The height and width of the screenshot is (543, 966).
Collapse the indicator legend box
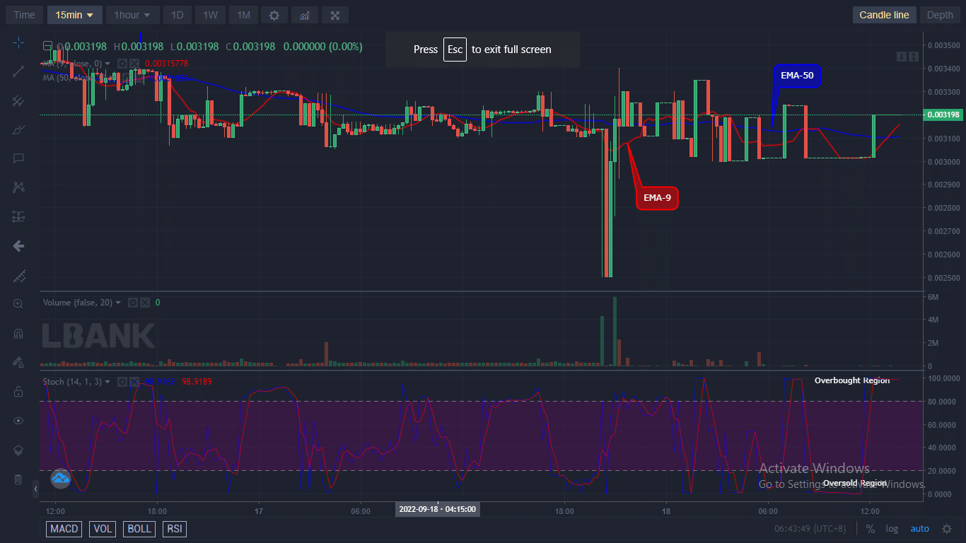(x=47, y=47)
